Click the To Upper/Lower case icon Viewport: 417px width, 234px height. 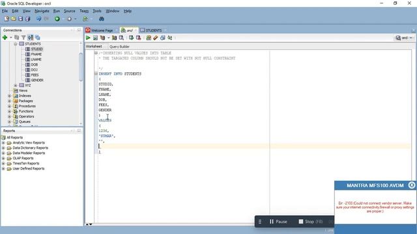click(169, 38)
